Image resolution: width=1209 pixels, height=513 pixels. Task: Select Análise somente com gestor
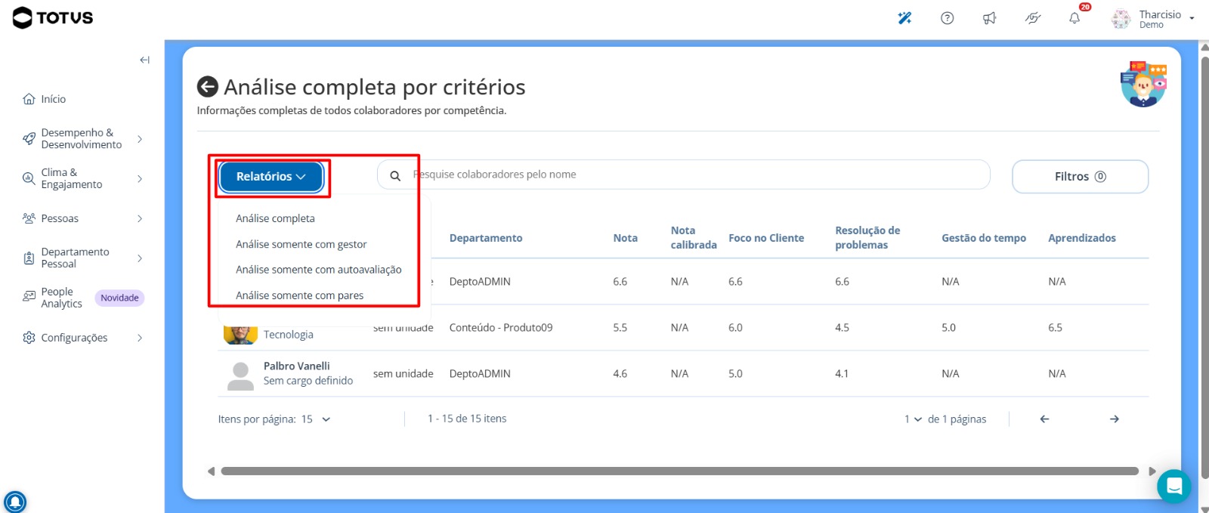click(301, 244)
